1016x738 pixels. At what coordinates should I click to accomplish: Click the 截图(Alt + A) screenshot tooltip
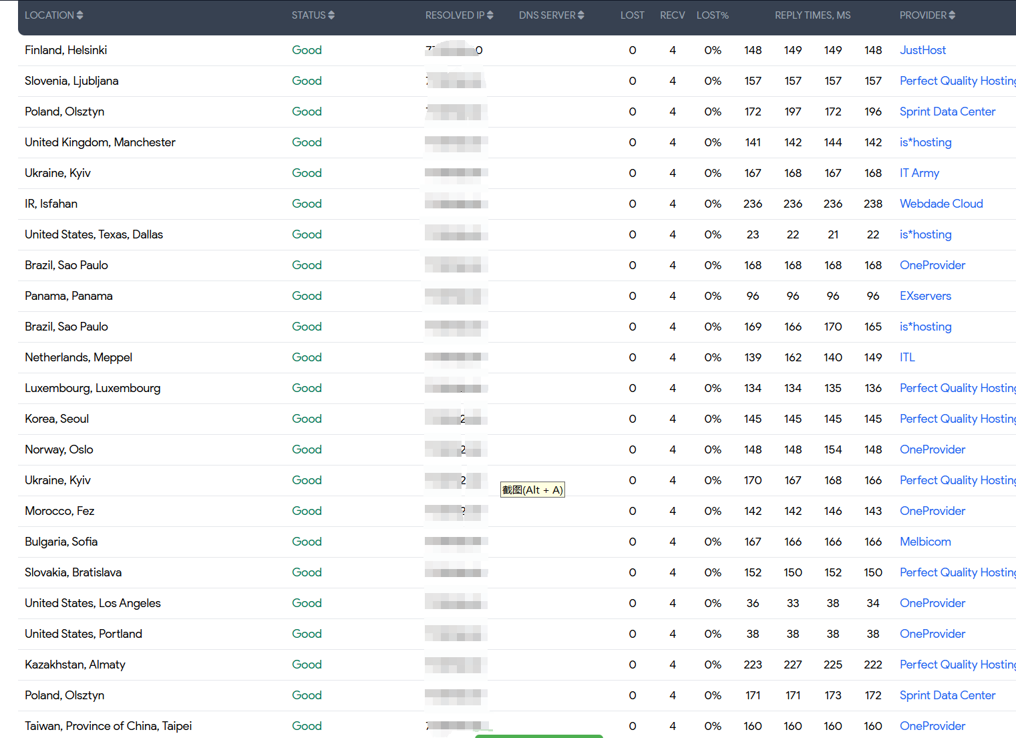532,490
